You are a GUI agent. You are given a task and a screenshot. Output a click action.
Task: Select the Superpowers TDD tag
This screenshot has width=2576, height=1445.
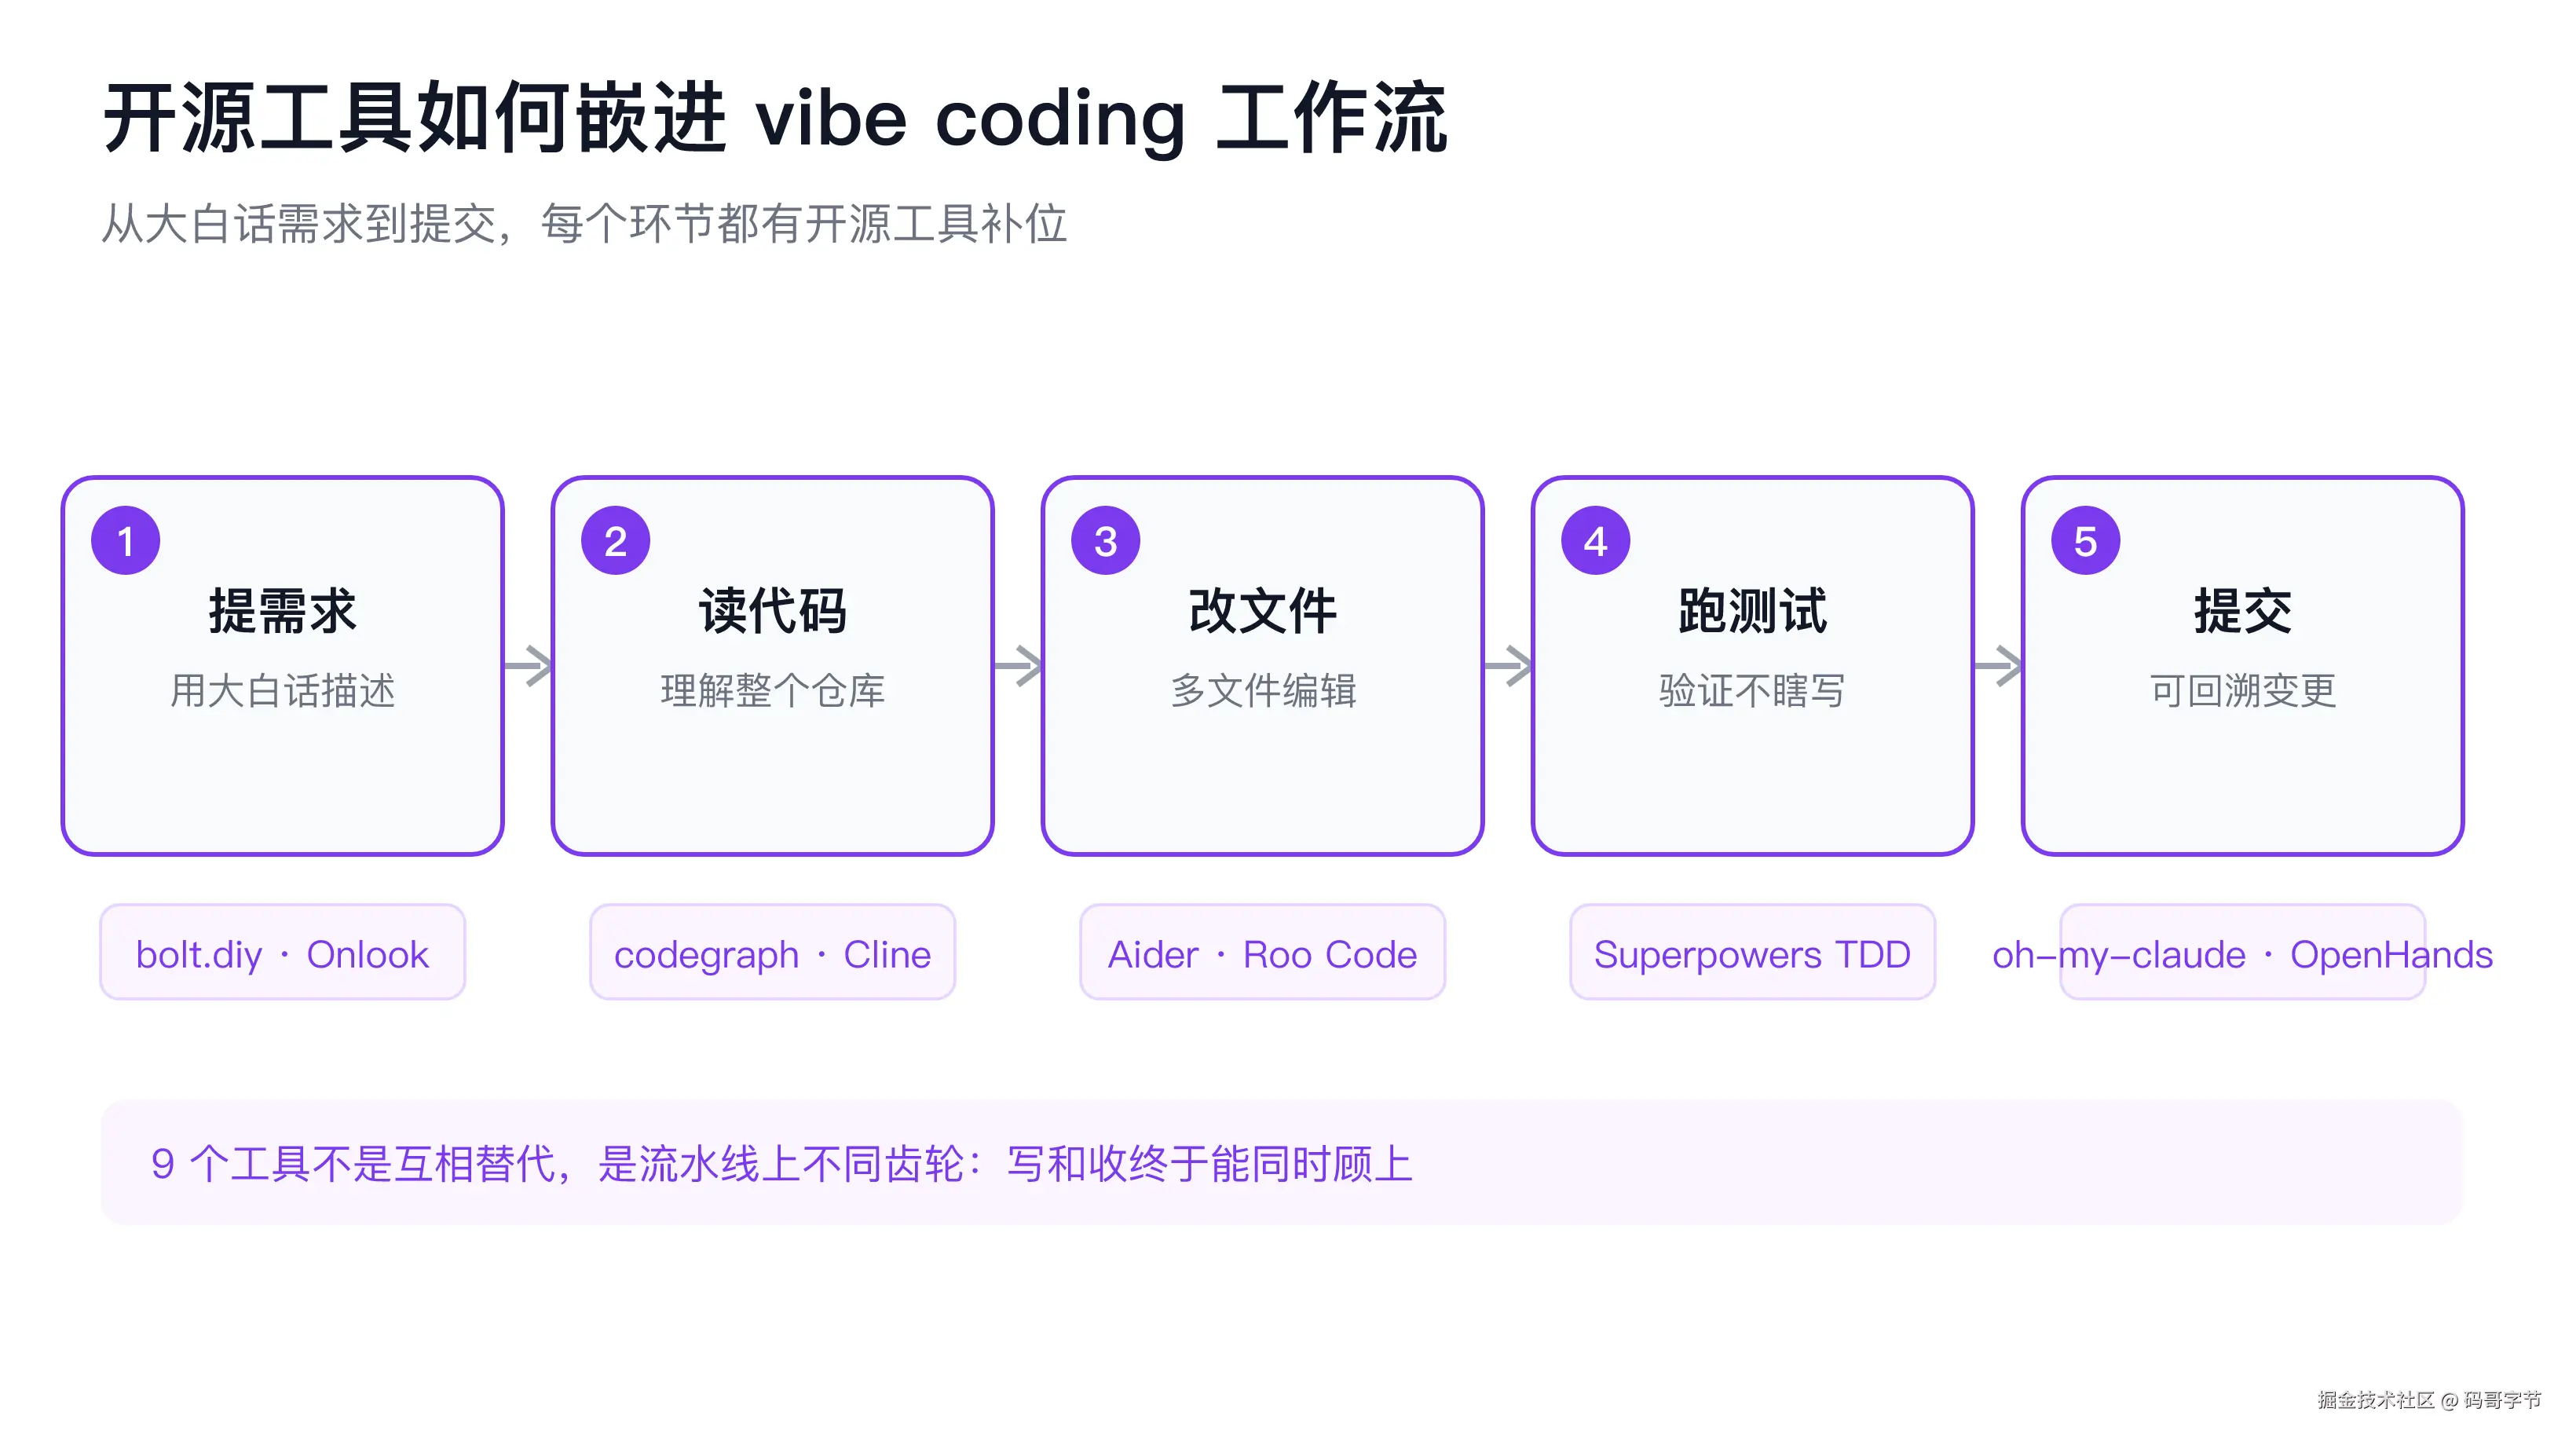(x=1753, y=952)
